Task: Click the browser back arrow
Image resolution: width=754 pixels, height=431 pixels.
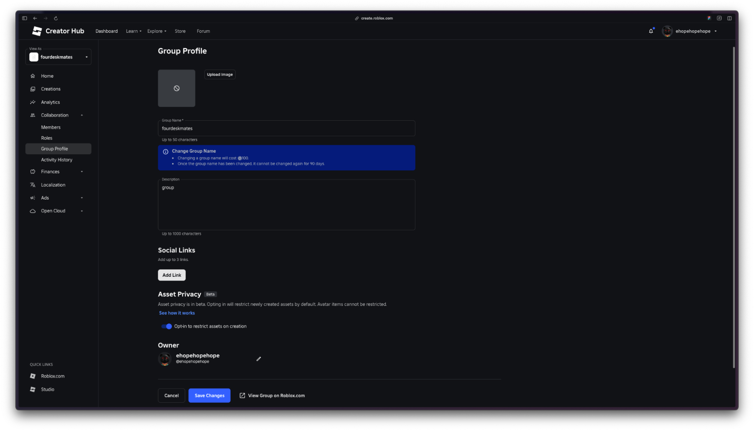Action: tap(35, 18)
